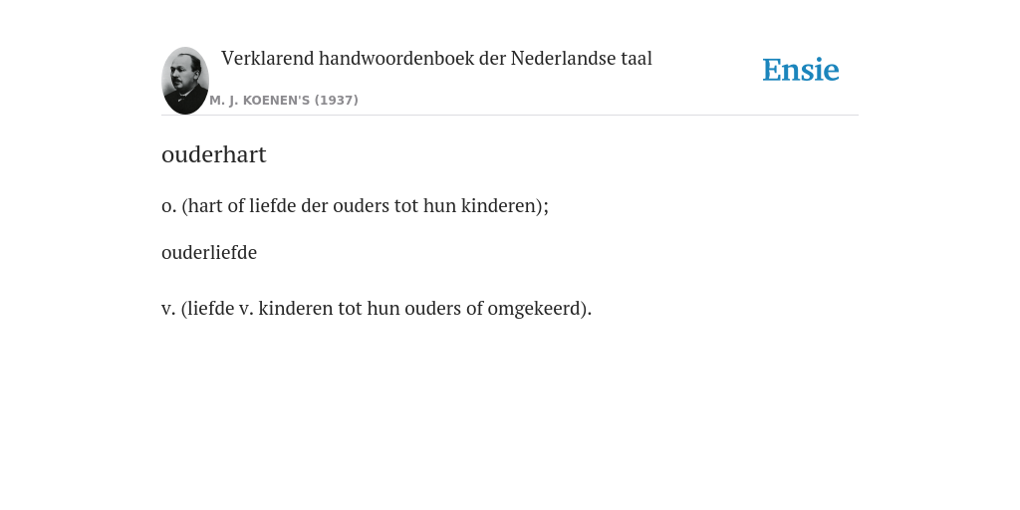This screenshot has height=510, width=1020.
Task: Select the M. J. KOENEN'S (1937) author label
Action: 284,101
